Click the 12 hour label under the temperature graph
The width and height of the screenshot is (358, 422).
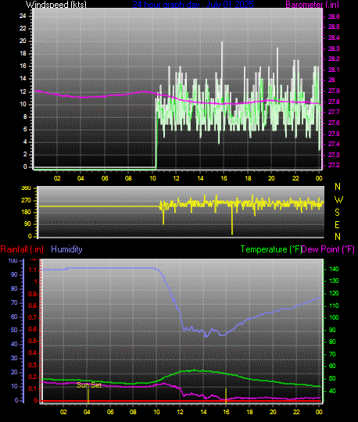click(x=180, y=412)
